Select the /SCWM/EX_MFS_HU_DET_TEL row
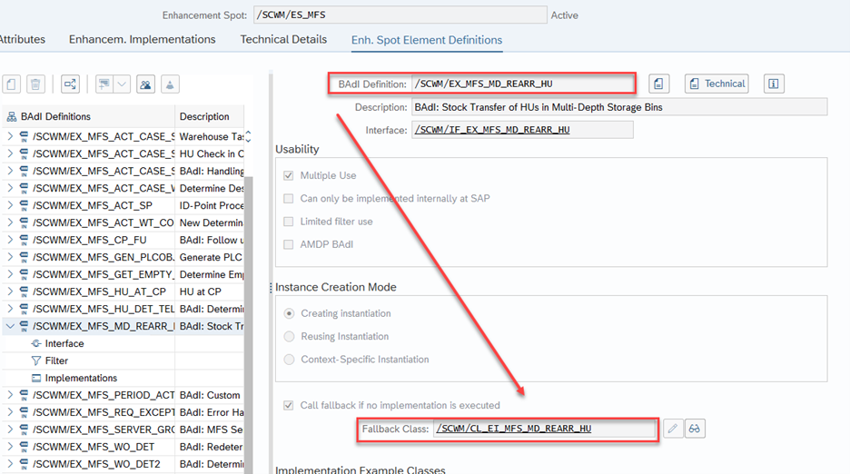The image size is (850, 474). pyautogui.click(x=124, y=309)
